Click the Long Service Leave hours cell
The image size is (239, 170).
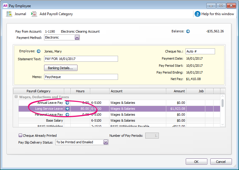[x=80, y=109]
